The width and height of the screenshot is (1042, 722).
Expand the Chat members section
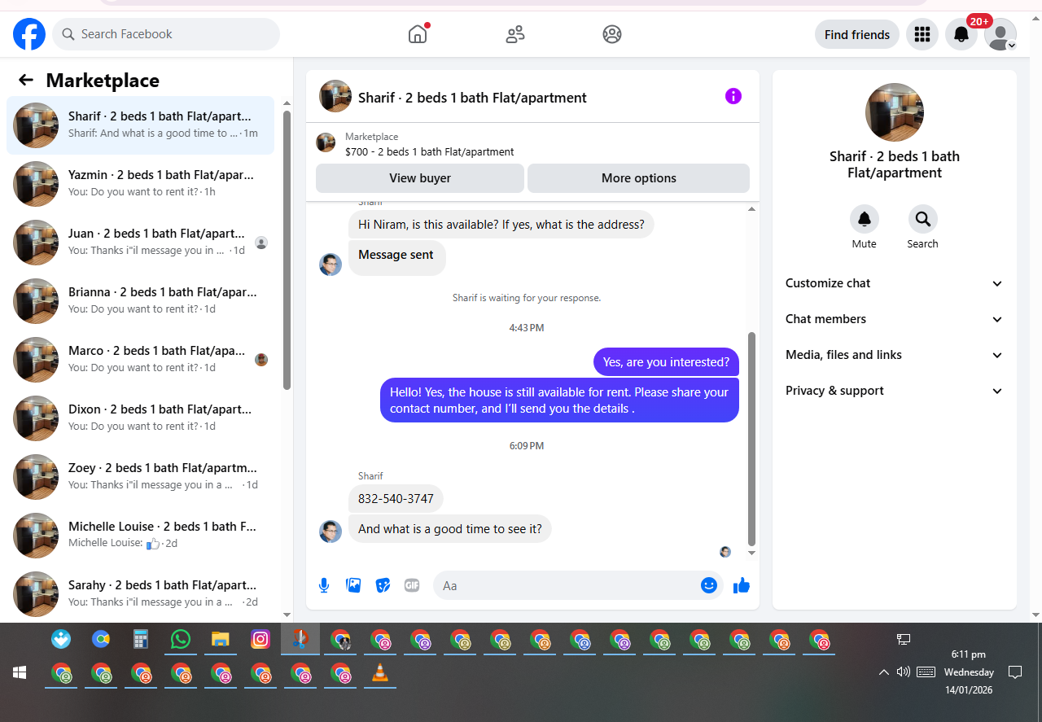click(895, 319)
